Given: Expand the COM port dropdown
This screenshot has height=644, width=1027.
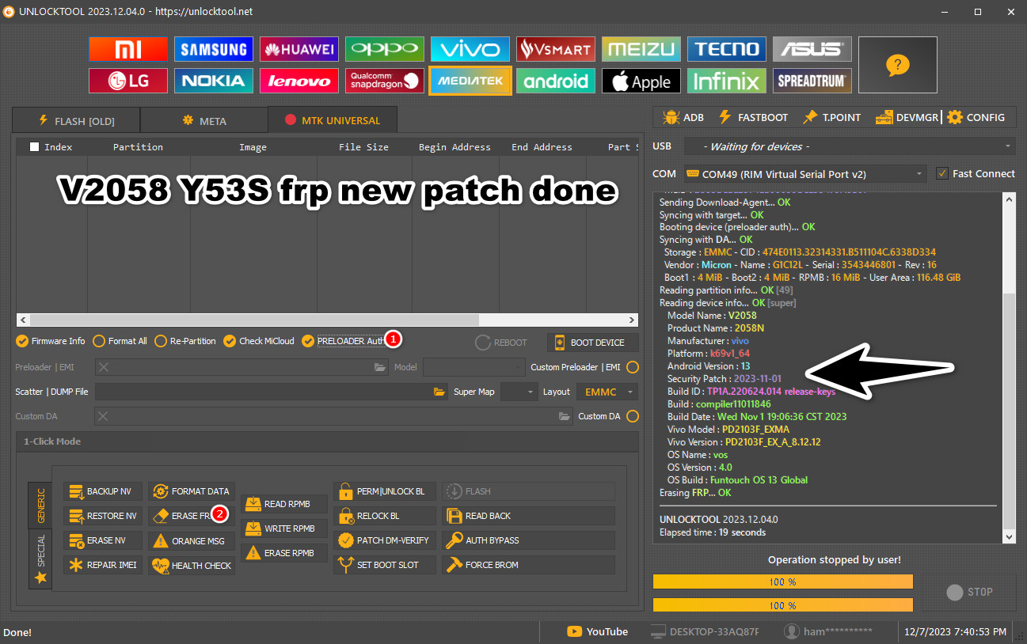Looking at the screenshot, I should pos(804,173).
